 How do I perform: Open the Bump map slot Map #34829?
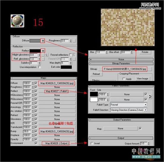(x=57, y=131)
